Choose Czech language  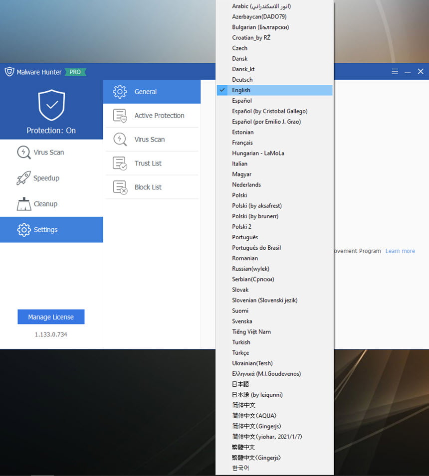(x=275, y=48)
